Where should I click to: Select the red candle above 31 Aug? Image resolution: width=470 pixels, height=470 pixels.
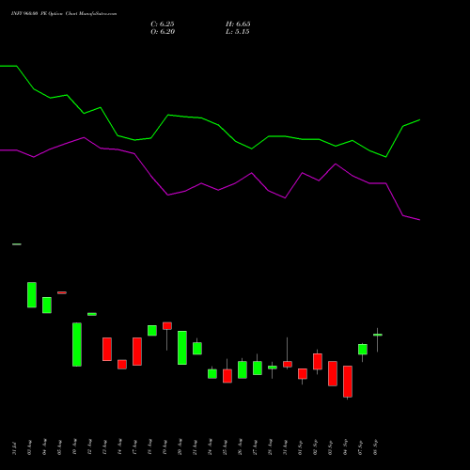point(288,364)
